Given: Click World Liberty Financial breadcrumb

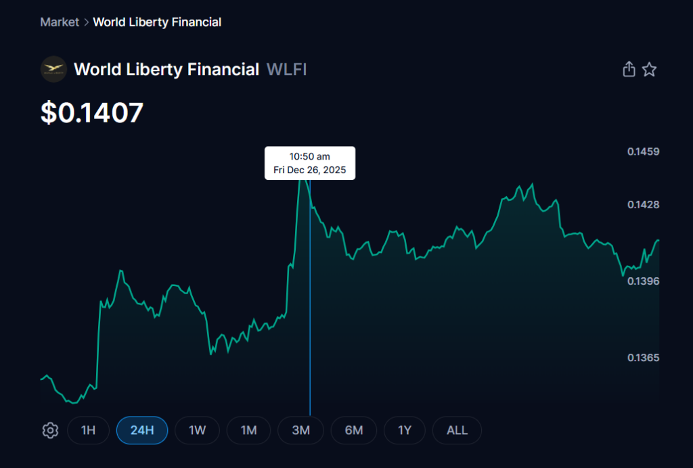Looking at the screenshot, I should [157, 22].
